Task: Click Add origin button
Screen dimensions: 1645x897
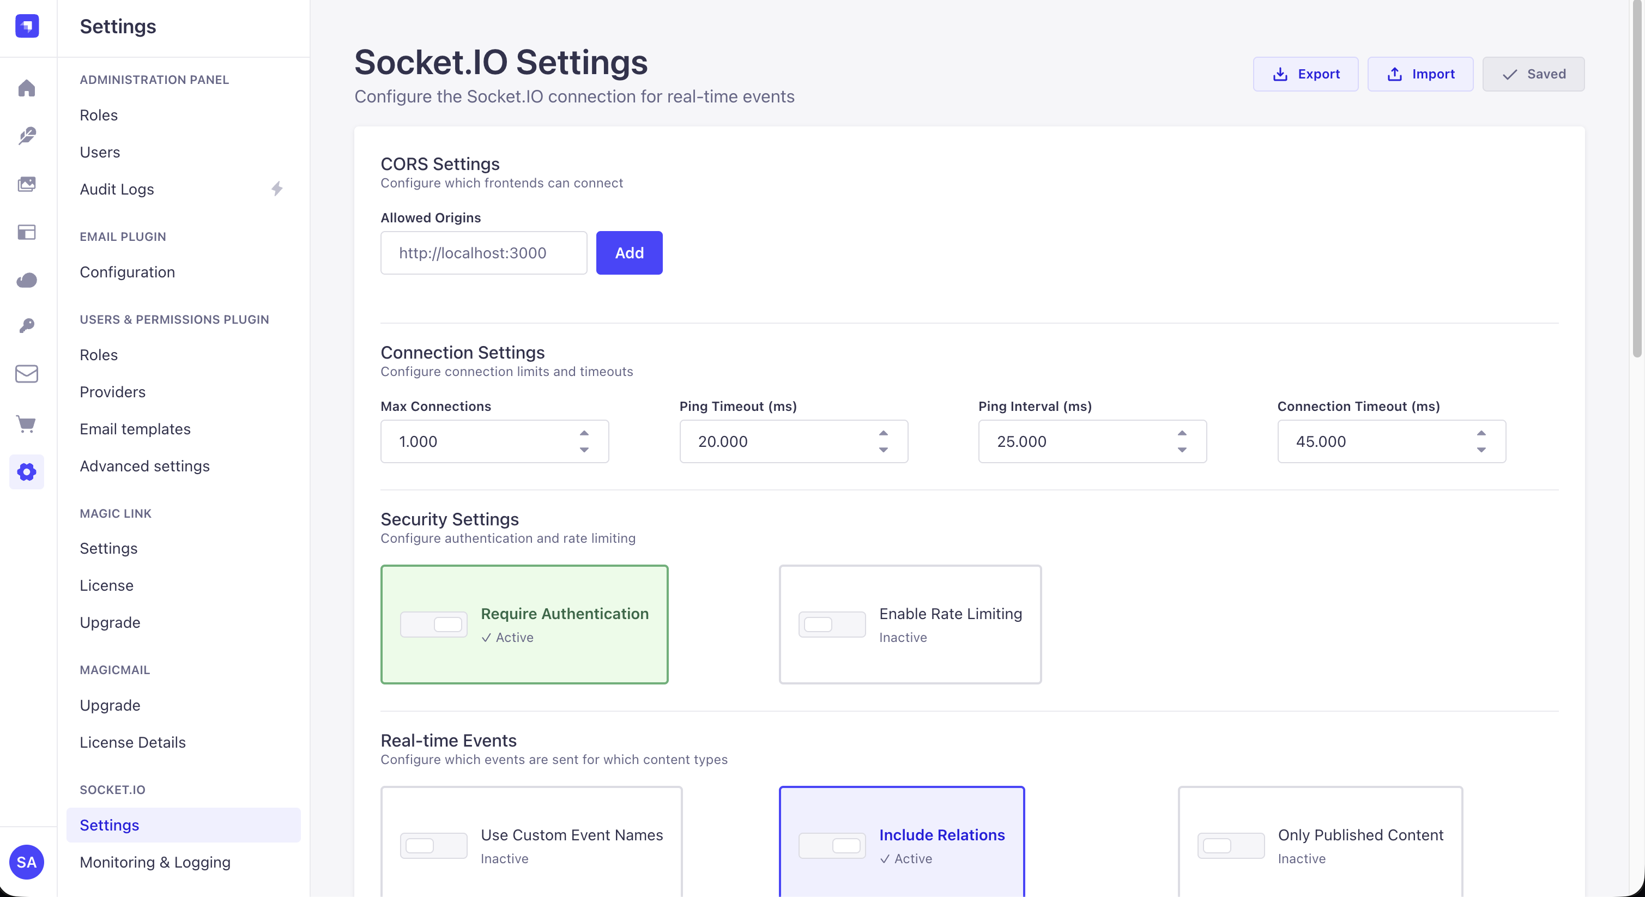Action: [x=629, y=253]
